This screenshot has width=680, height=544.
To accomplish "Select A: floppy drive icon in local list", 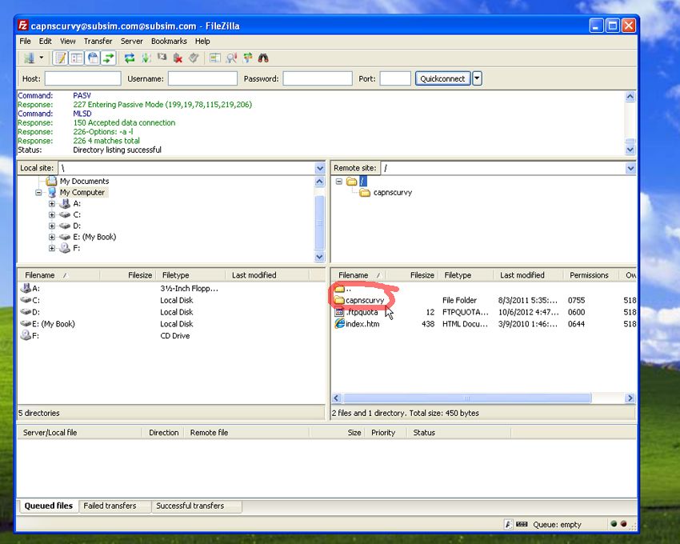I will click(x=26, y=288).
